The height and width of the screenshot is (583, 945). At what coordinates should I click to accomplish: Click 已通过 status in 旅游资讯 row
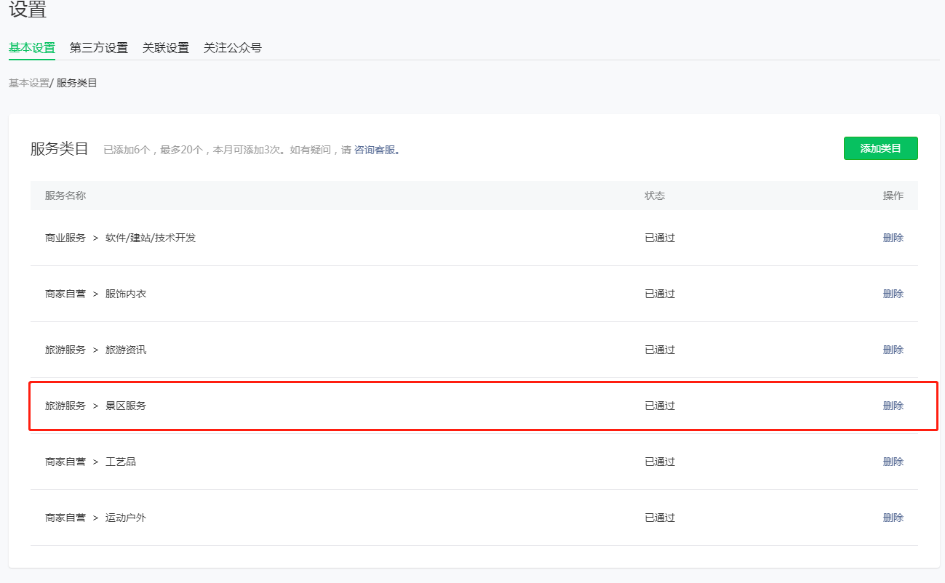click(x=660, y=350)
